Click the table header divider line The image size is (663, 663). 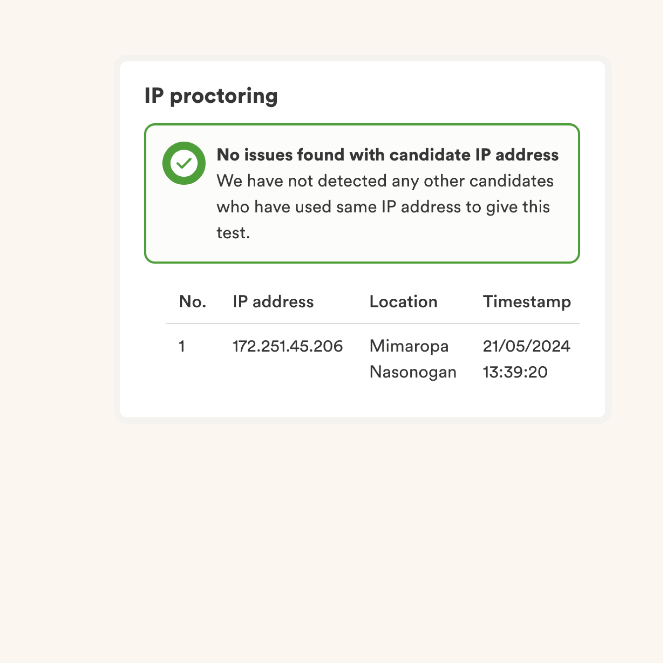coord(373,323)
